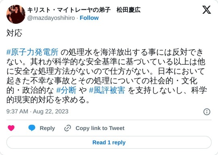Click Copy link to Tweet text
This screenshot has height=155, width=218.
point(100,128)
